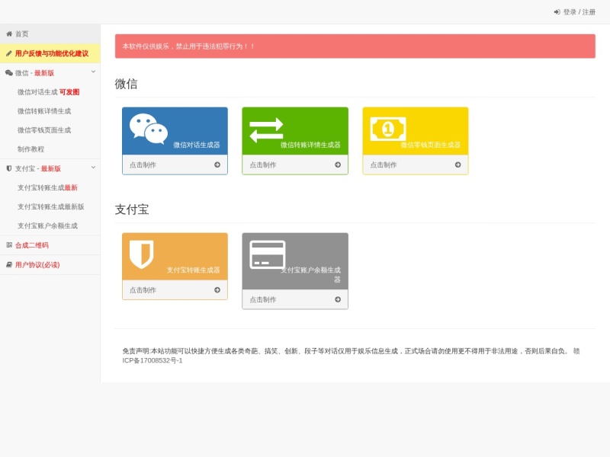Image resolution: width=610 pixels, height=457 pixels.
Task: Open 支付宝账户余额生成 in sidebar
Action: tap(47, 225)
